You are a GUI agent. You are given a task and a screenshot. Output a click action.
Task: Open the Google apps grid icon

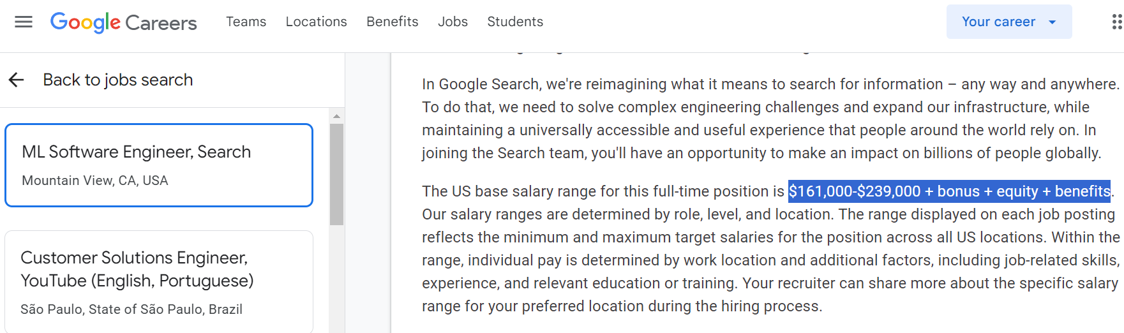point(1116,22)
